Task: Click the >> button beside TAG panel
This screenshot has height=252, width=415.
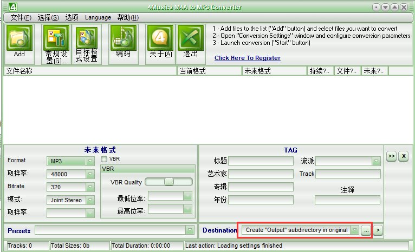Action: [392, 156]
